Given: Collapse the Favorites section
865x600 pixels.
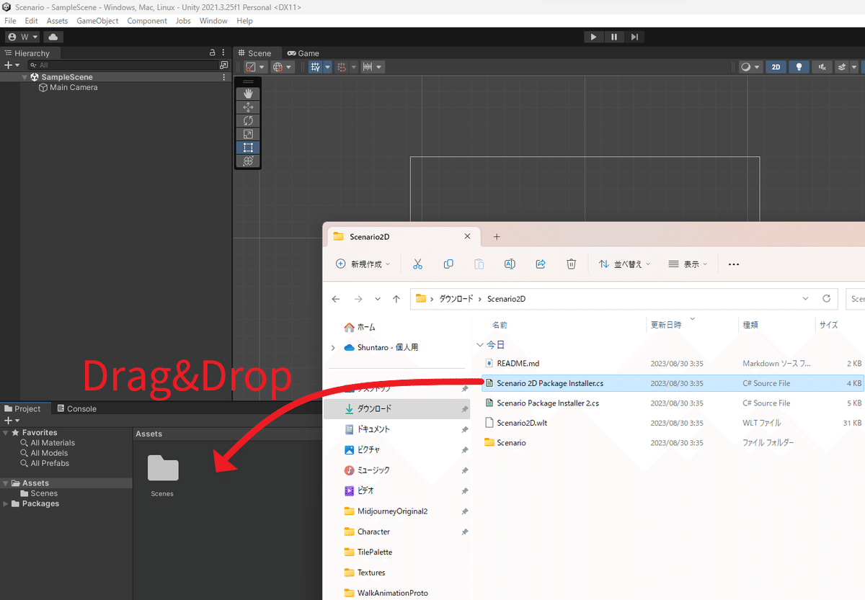Looking at the screenshot, I should coord(6,433).
